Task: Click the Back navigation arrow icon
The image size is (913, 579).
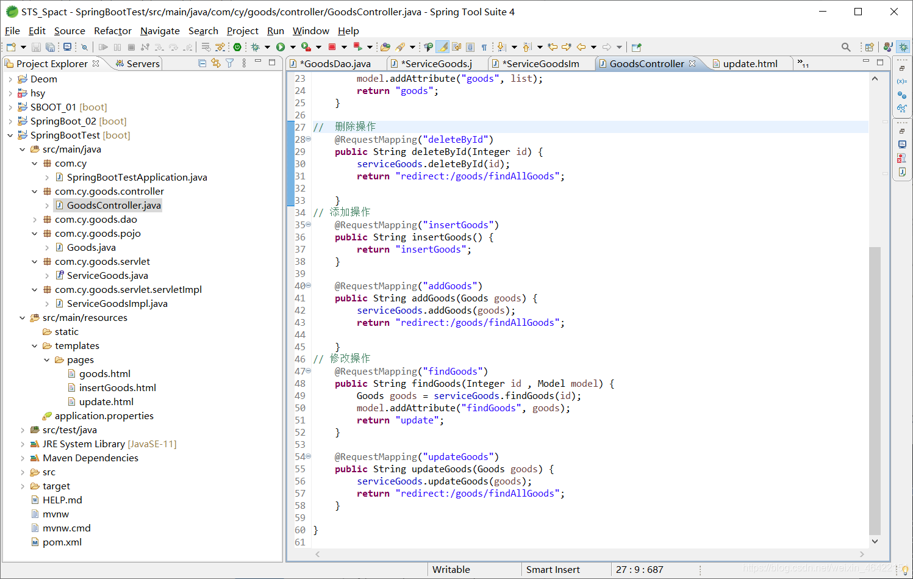Action: tap(581, 47)
